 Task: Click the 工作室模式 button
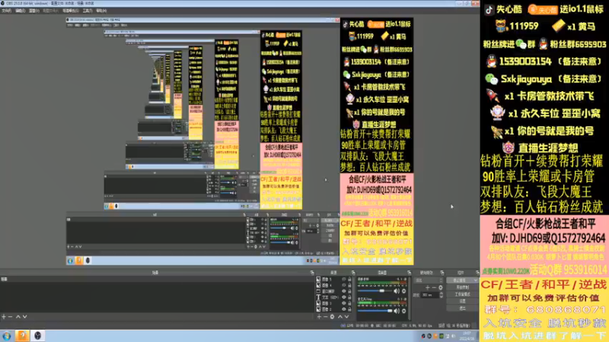pos(463,294)
